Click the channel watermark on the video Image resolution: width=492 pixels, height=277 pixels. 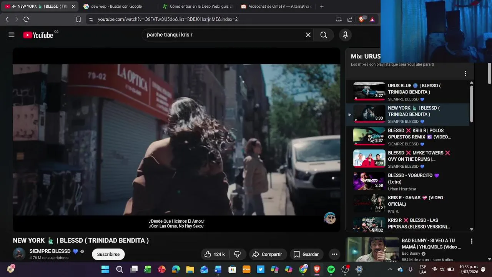(x=330, y=218)
